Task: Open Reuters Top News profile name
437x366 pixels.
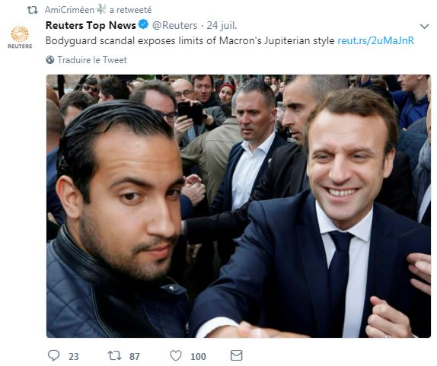Action: [x=91, y=25]
